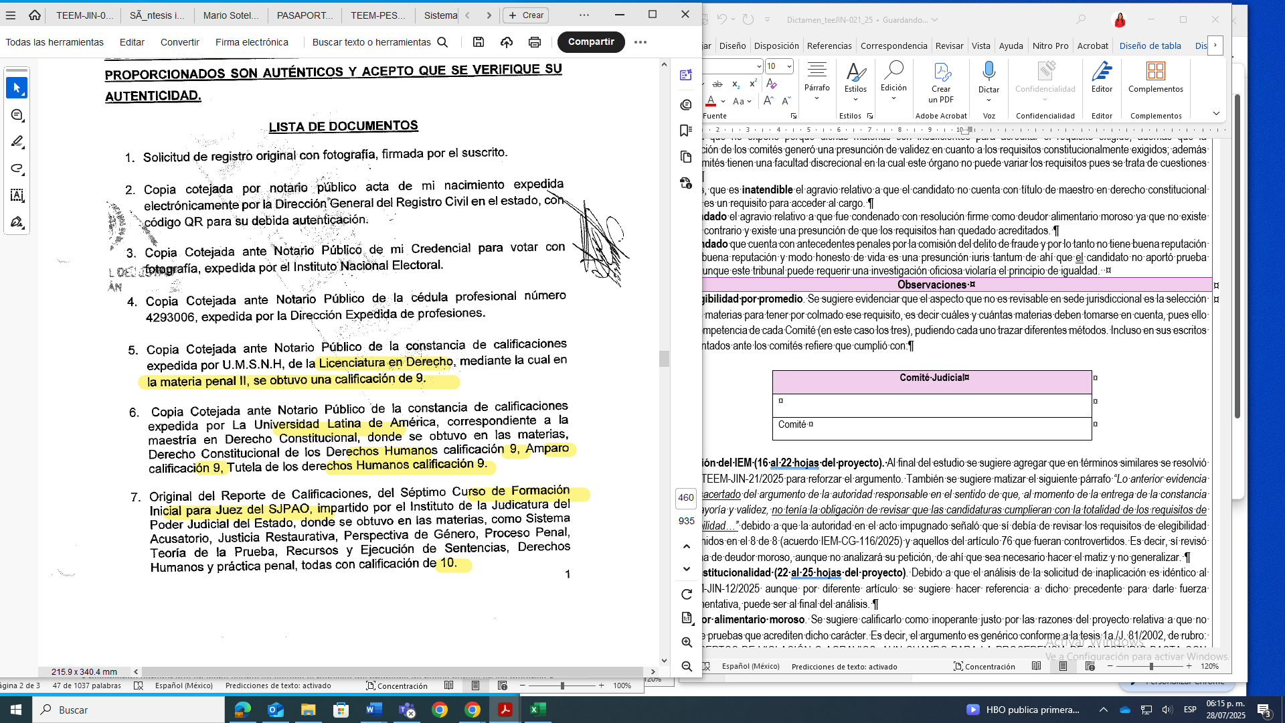
Task: Click the search magnifier in Acrobat toolbar
Action: point(442,42)
